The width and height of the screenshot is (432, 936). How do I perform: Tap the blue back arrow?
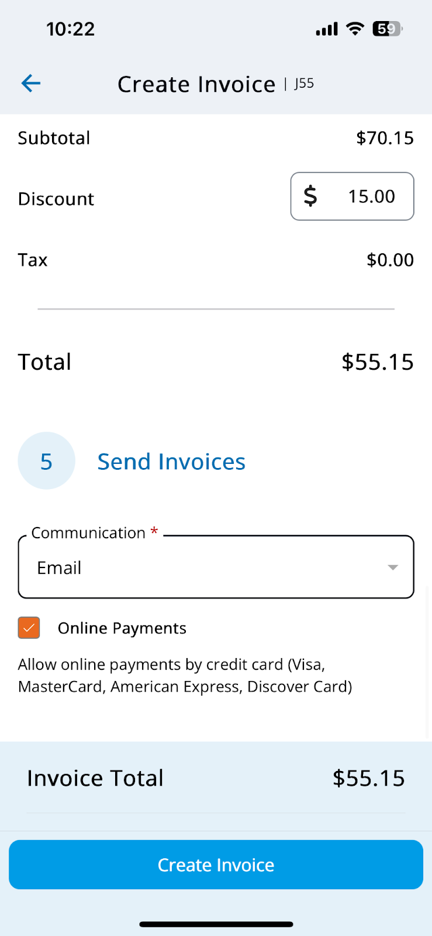point(31,84)
